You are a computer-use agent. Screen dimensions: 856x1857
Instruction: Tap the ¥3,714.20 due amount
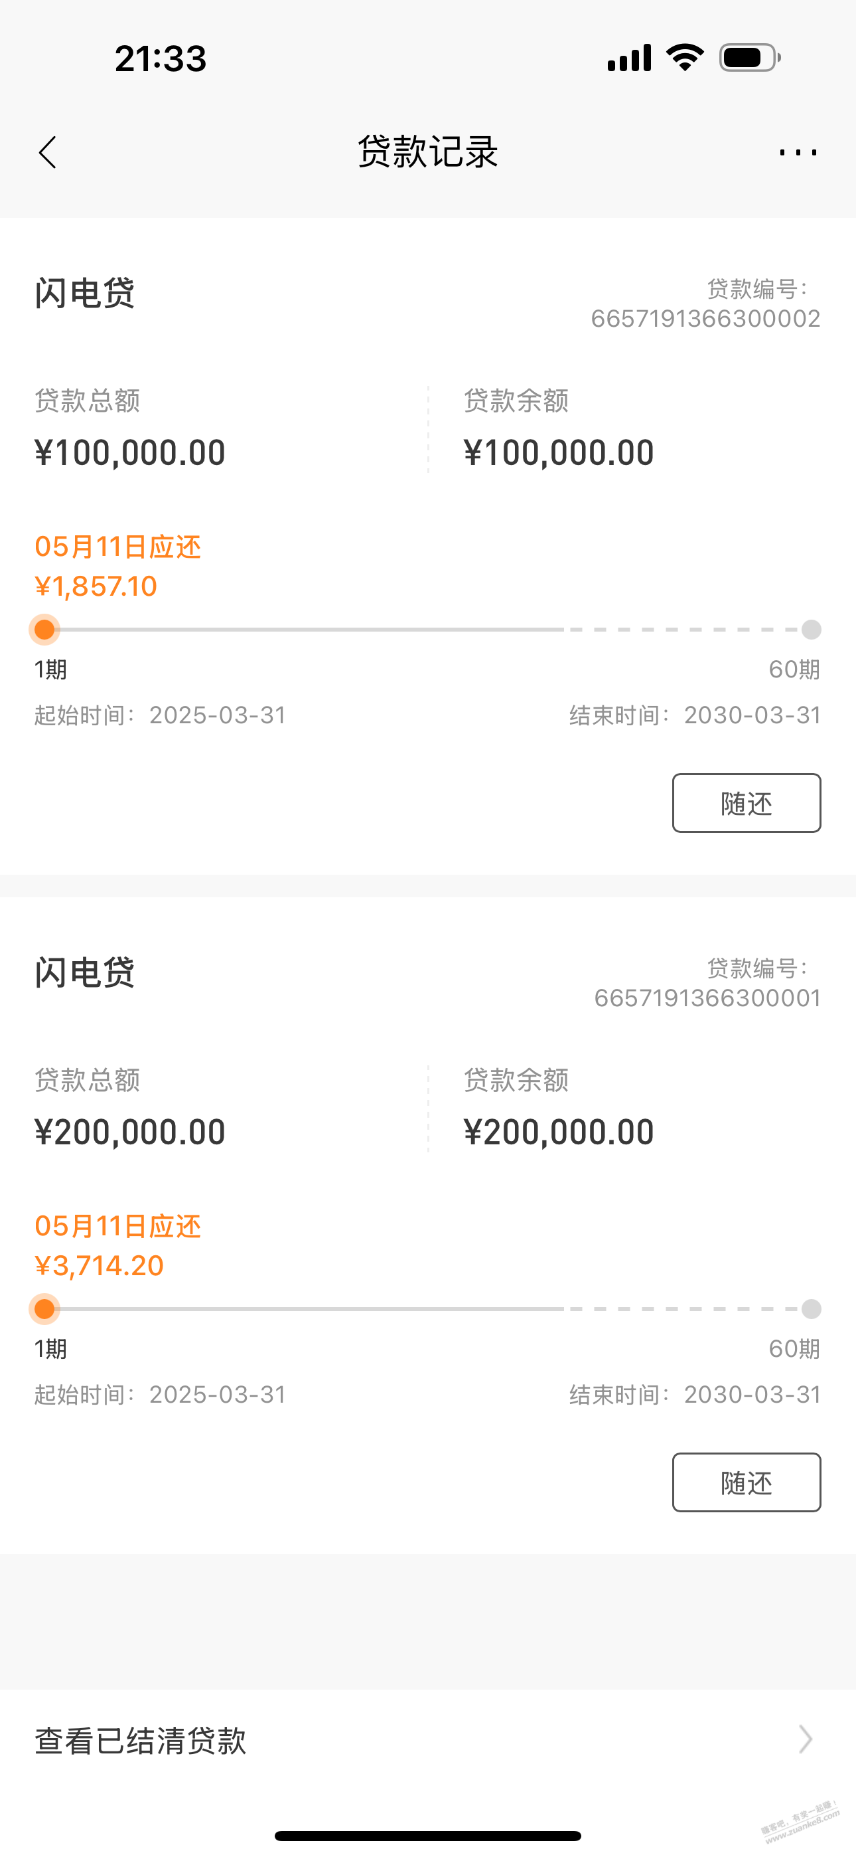100,1265
